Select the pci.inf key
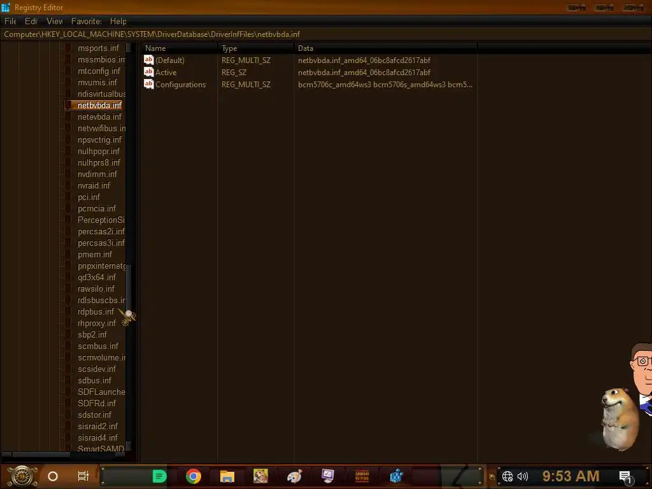Viewport: 652px width, 489px height. point(89,197)
